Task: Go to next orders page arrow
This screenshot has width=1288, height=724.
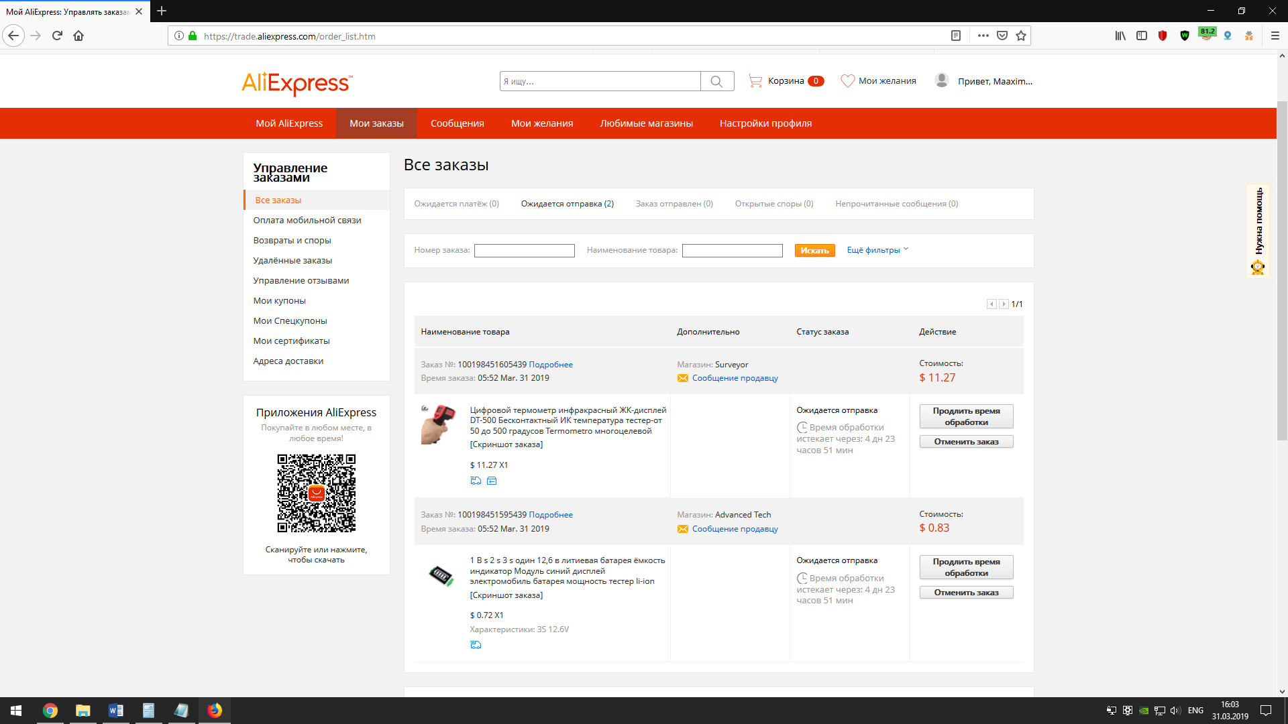Action: pos(1004,304)
